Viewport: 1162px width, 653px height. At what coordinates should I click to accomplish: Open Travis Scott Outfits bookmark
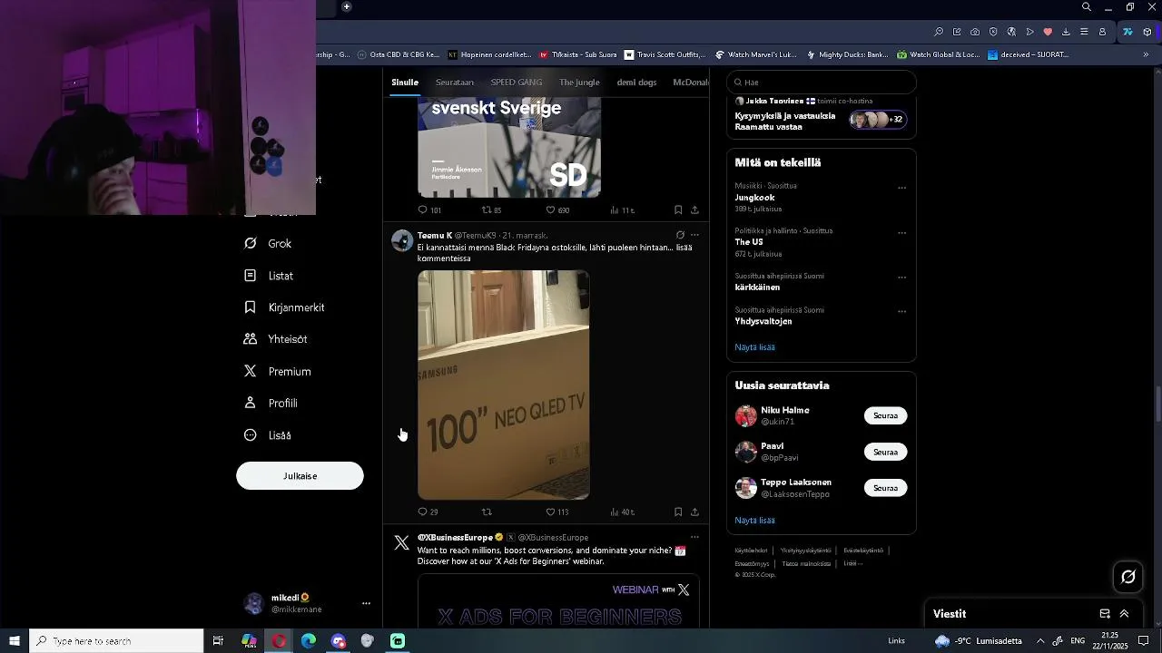click(664, 54)
